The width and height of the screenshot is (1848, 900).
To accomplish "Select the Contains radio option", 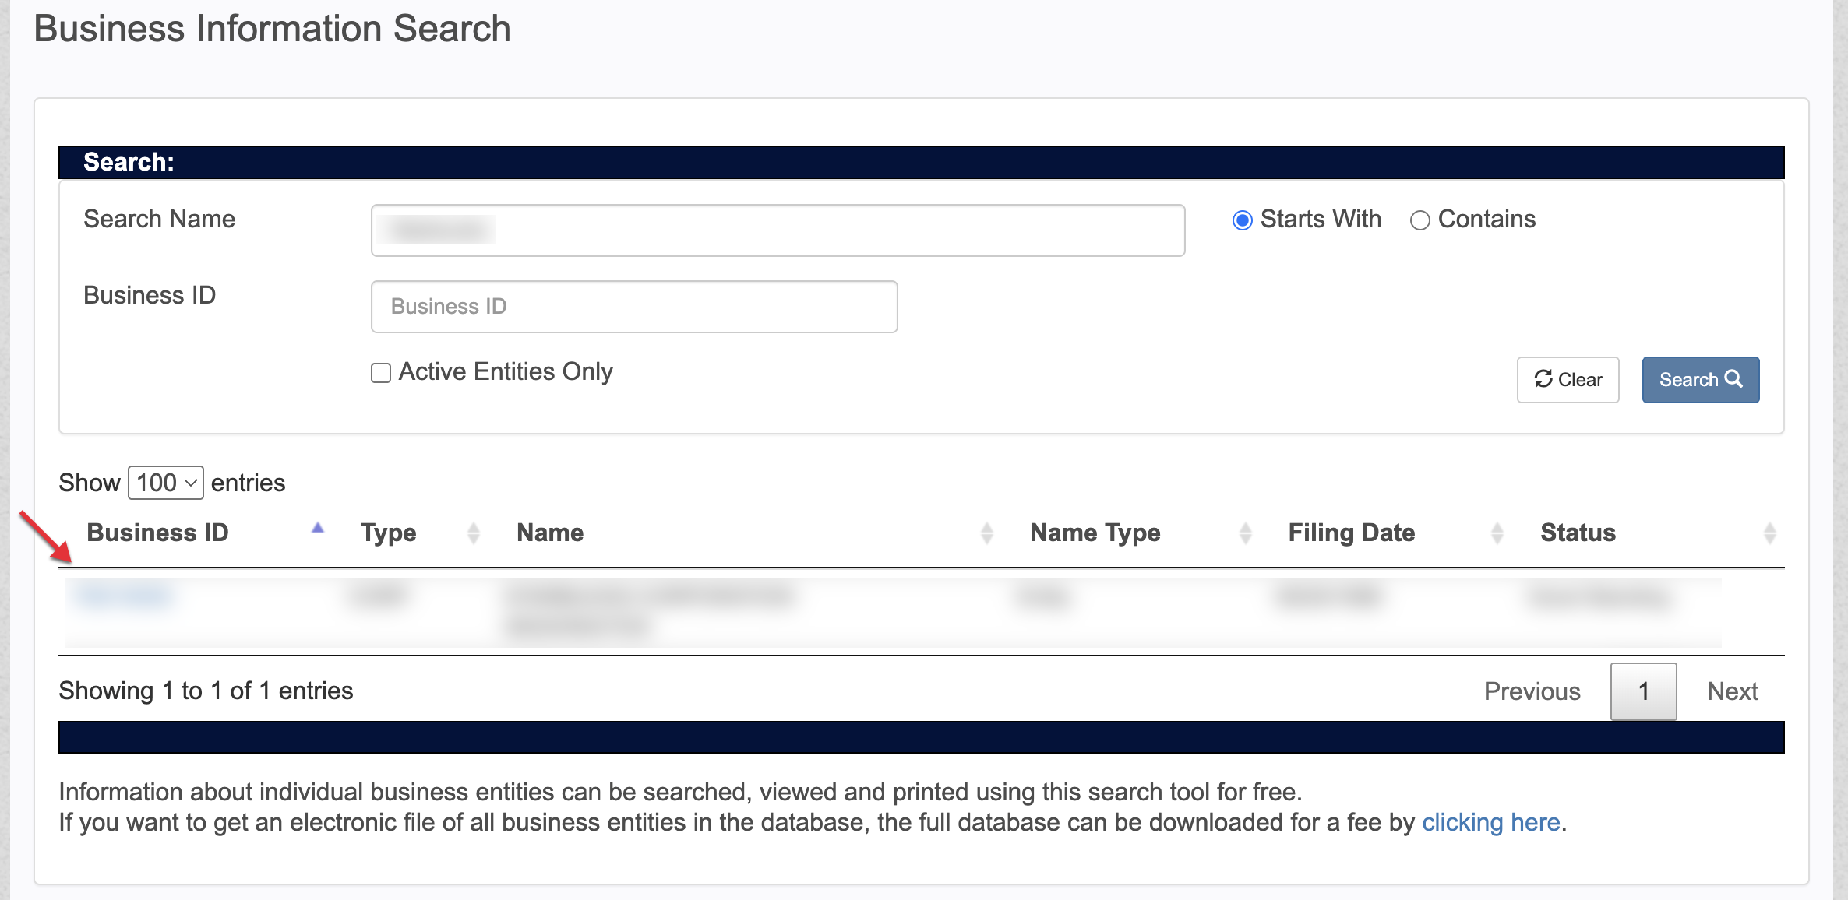I will (x=1420, y=220).
